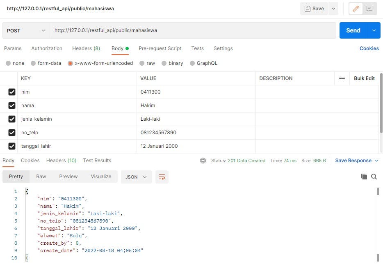
Task: Click the wrap-text icon beside JSON dropdown
Action: pyautogui.click(x=162, y=177)
